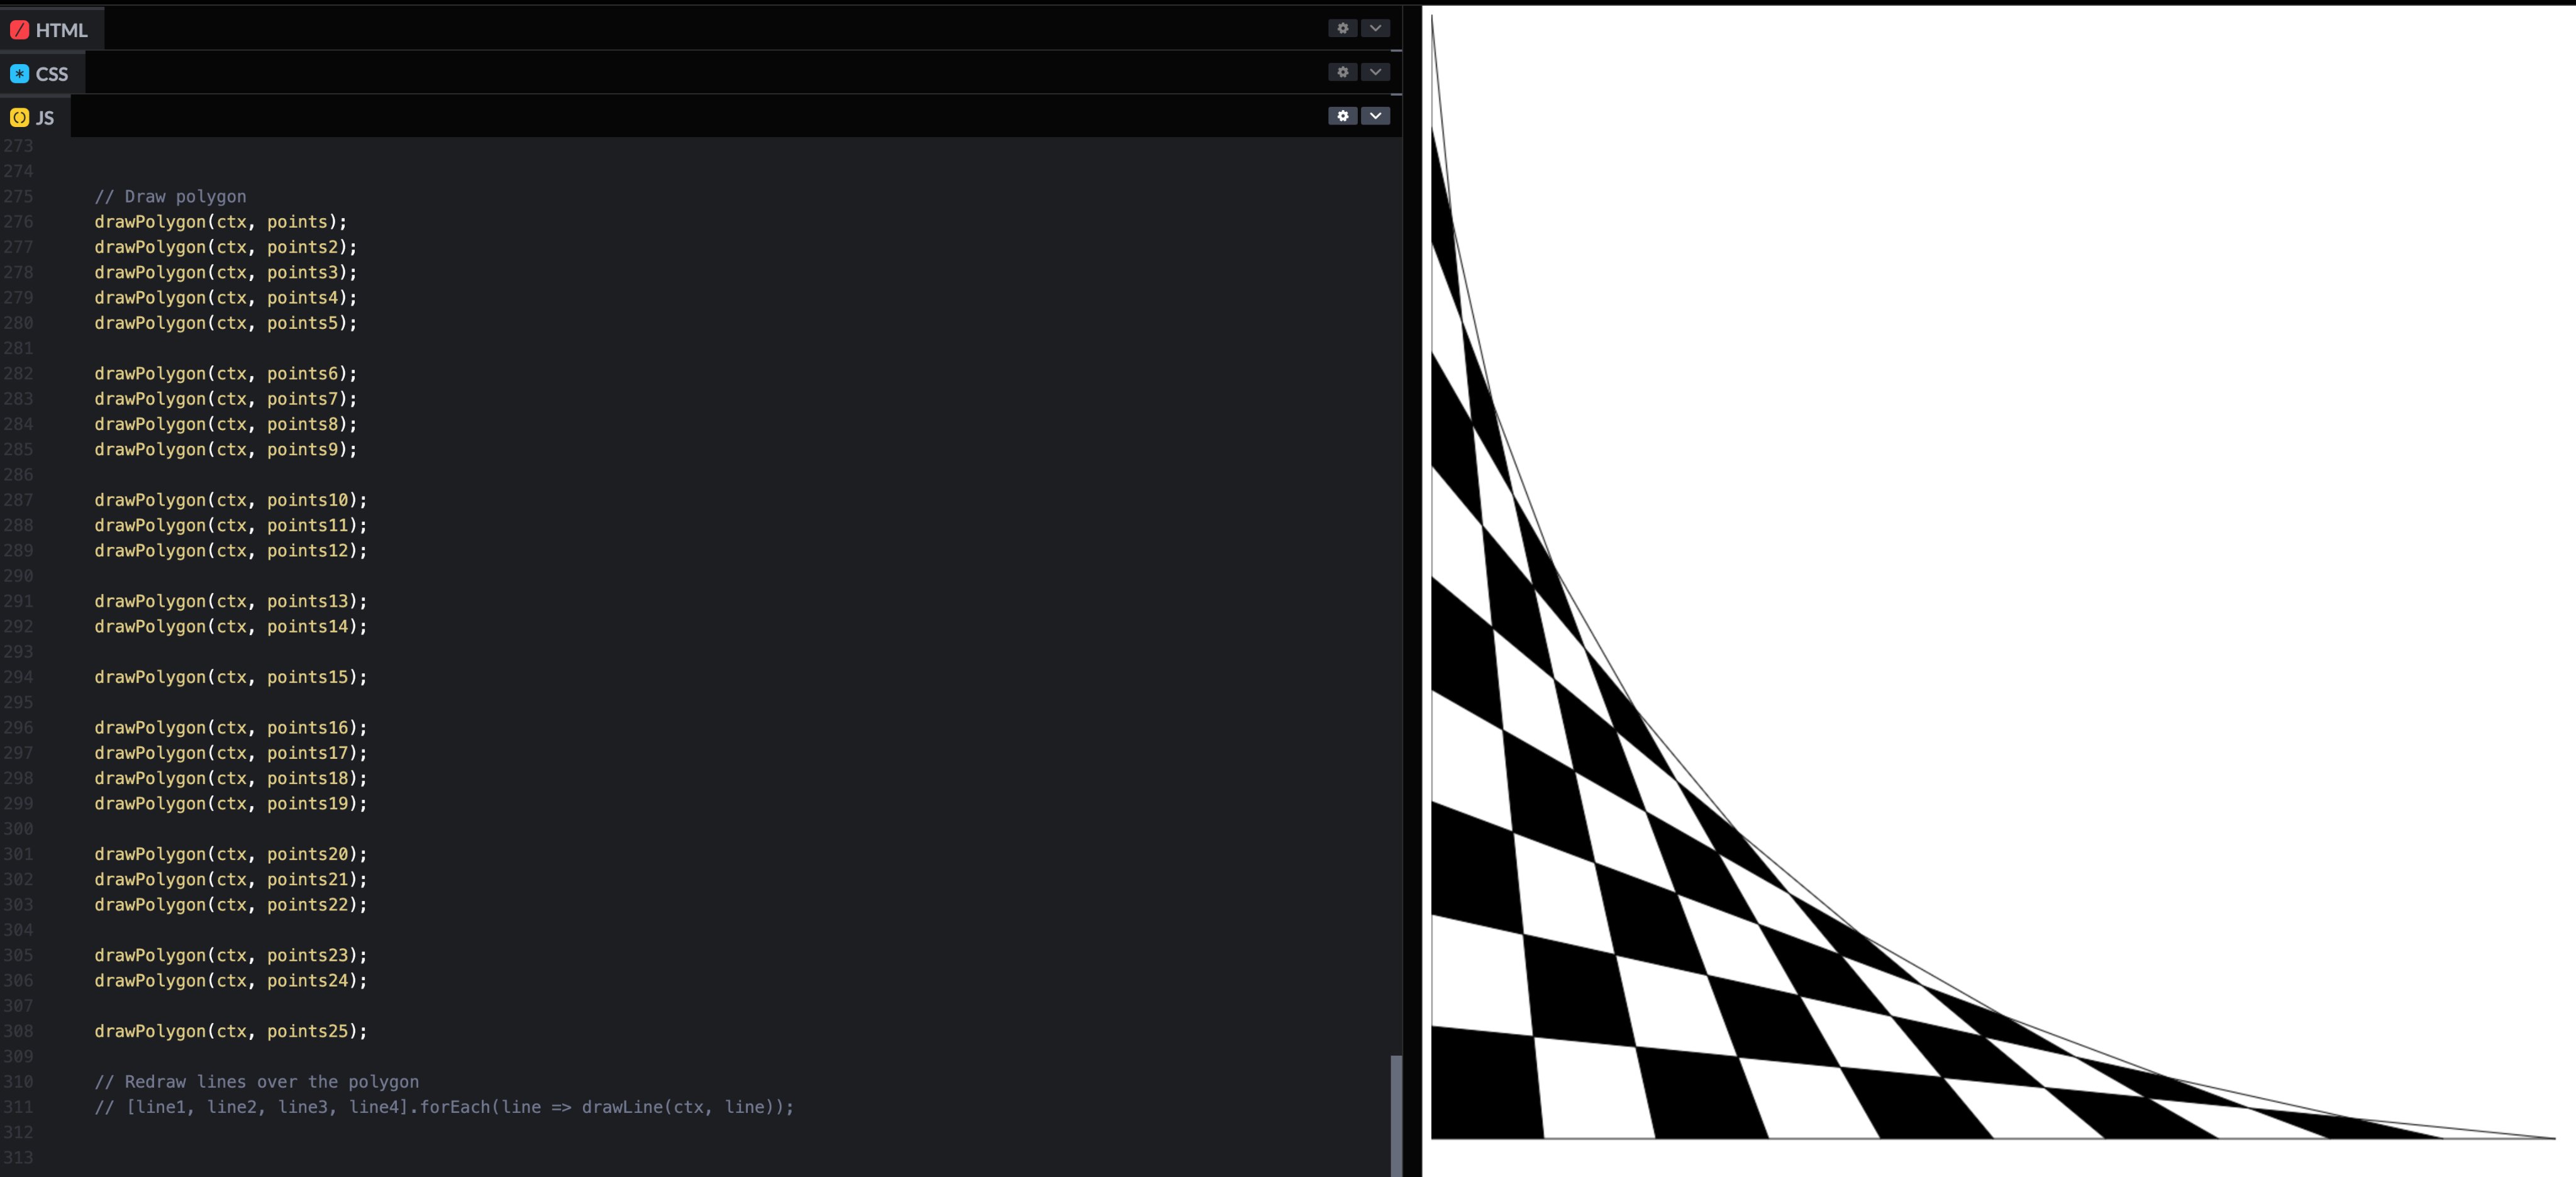
Task: Open the HTML editor tab
Action: pos(50,30)
